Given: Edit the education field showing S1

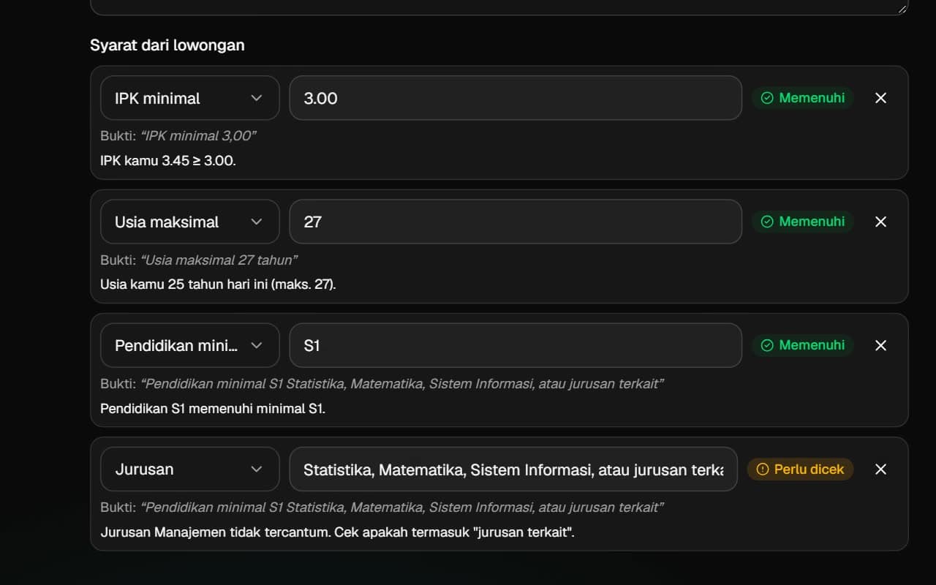Looking at the screenshot, I should click(x=516, y=345).
